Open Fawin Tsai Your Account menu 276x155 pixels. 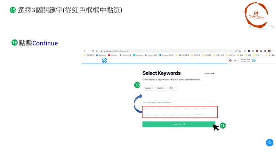coord(245,60)
